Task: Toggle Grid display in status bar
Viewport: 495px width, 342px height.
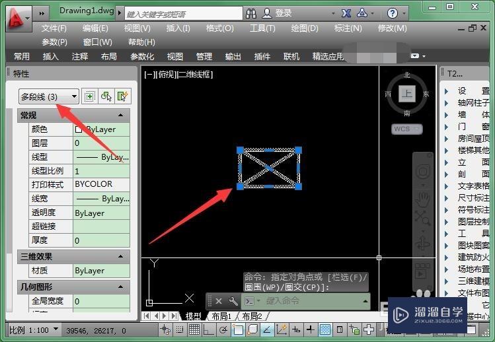Action: click(194, 330)
